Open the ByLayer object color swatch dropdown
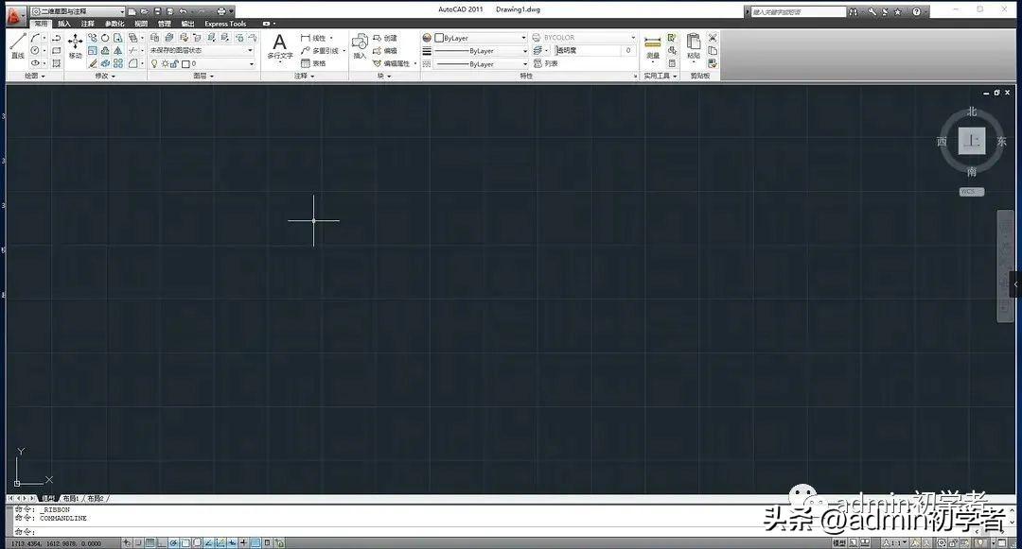The width and height of the screenshot is (1022, 549). (x=481, y=38)
